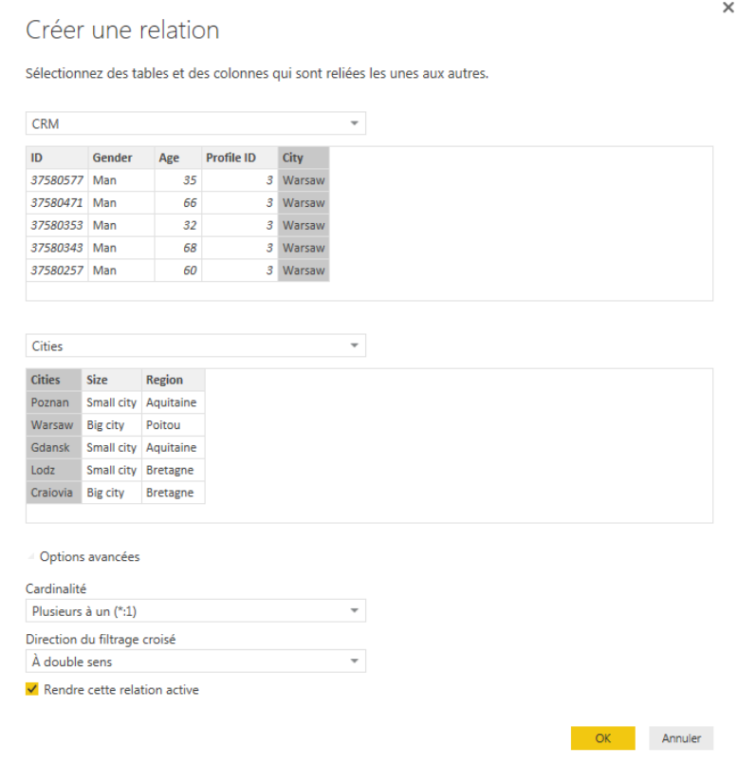Open the Cities table dropdown

point(194,345)
